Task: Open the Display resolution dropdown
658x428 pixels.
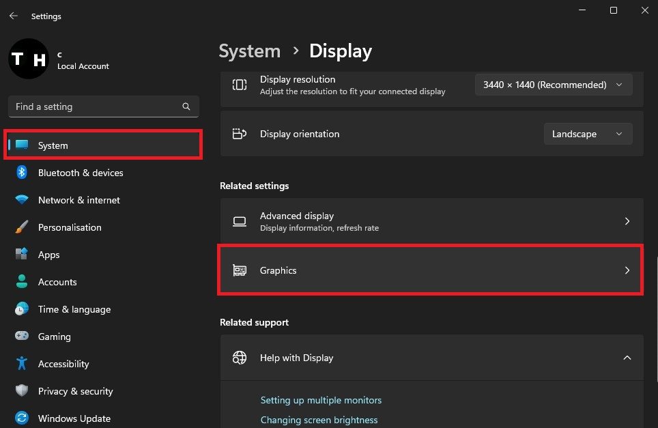Action: pyautogui.click(x=553, y=85)
